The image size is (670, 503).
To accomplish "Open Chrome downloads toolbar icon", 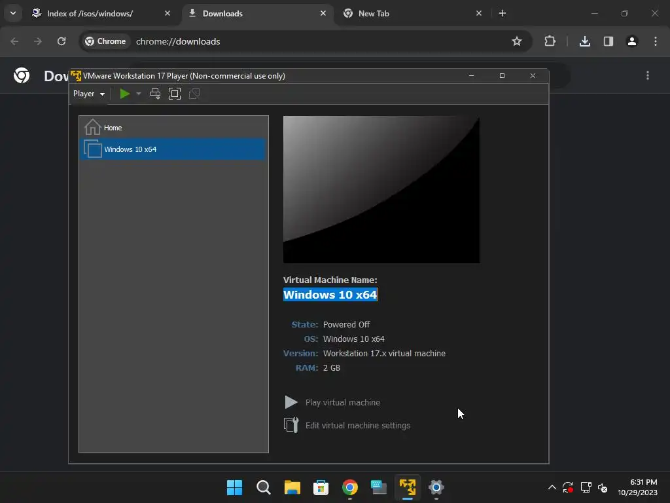I will tap(585, 41).
